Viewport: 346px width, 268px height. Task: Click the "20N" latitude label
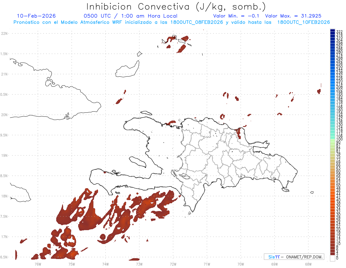(x=4, y=115)
